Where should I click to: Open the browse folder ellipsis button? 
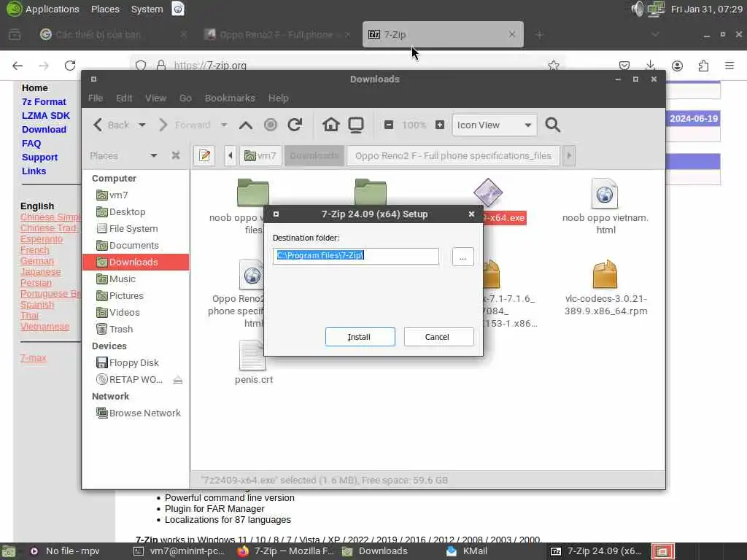tap(462, 257)
